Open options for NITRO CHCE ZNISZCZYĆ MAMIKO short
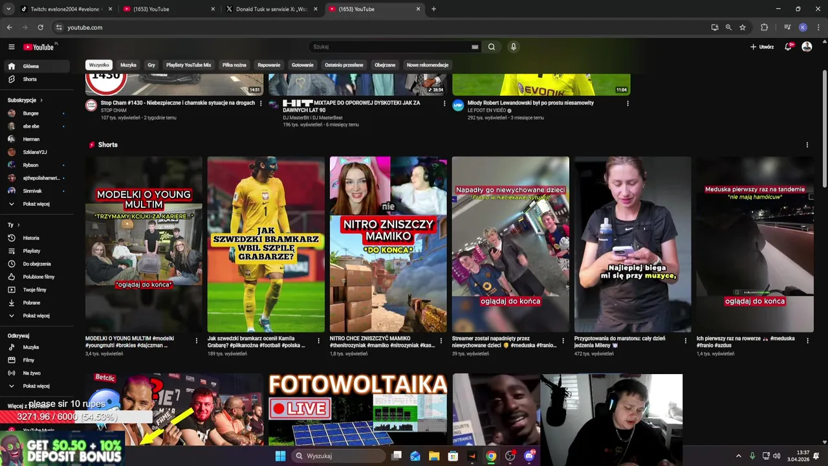This screenshot has width=828, height=466. coord(441,340)
